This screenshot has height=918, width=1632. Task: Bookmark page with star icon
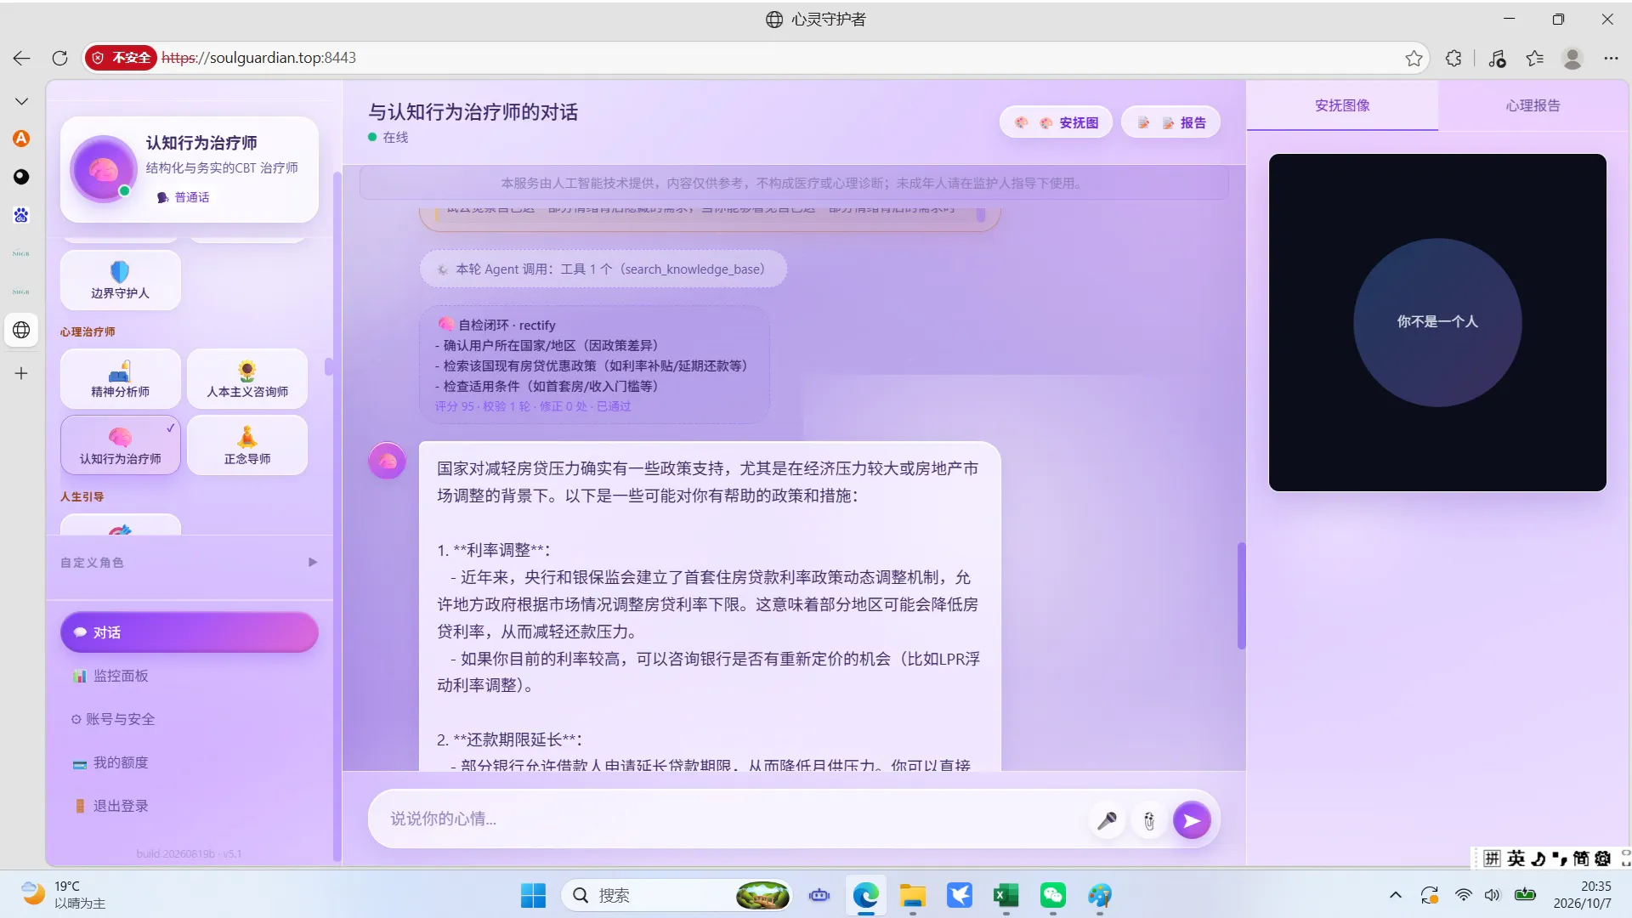click(x=1414, y=58)
